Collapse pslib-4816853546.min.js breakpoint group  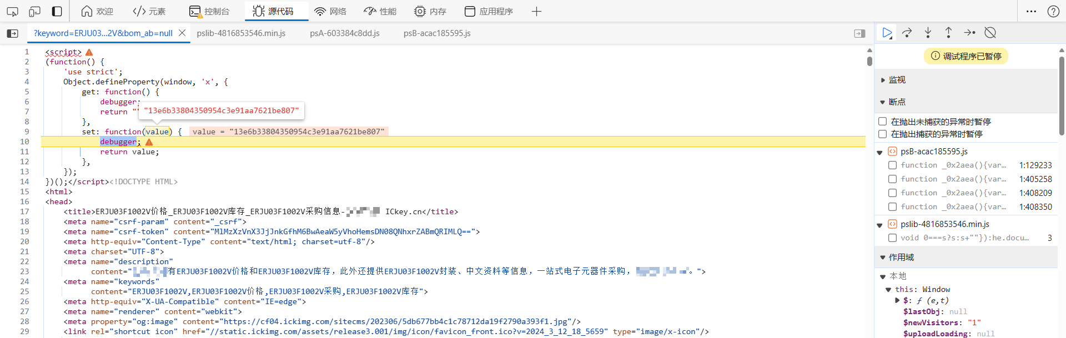880,225
